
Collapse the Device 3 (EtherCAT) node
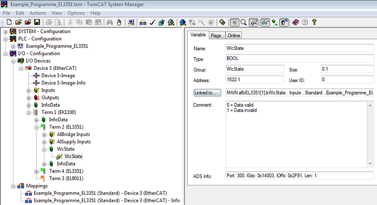pyautogui.click(x=21, y=68)
